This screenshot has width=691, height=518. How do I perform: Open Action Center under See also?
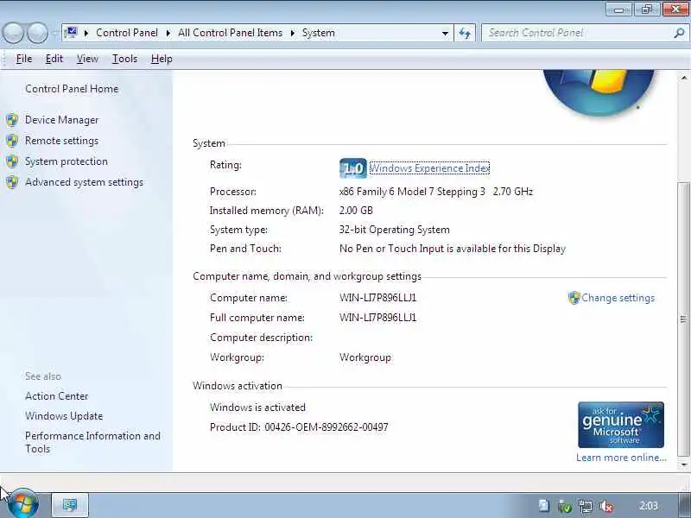(57, 396)
